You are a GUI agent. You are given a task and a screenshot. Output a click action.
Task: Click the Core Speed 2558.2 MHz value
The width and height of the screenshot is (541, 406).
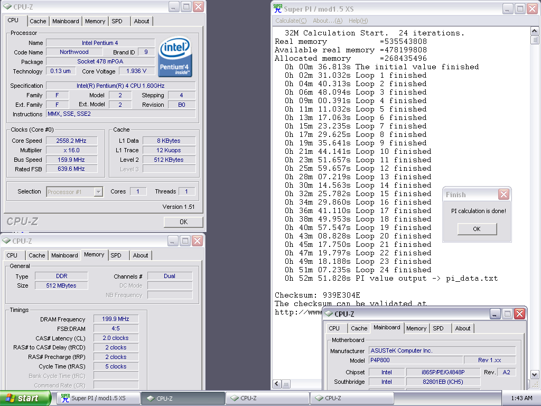click(71, 141)
